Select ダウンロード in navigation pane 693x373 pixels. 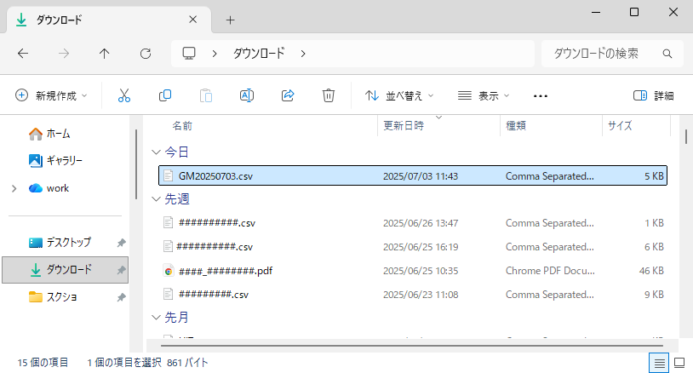[x=65, y=270]
